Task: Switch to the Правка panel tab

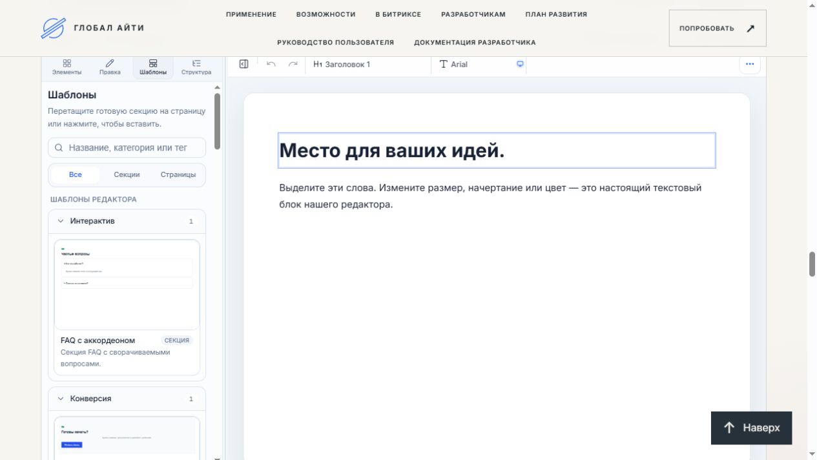Action: [x=110, y=67]
